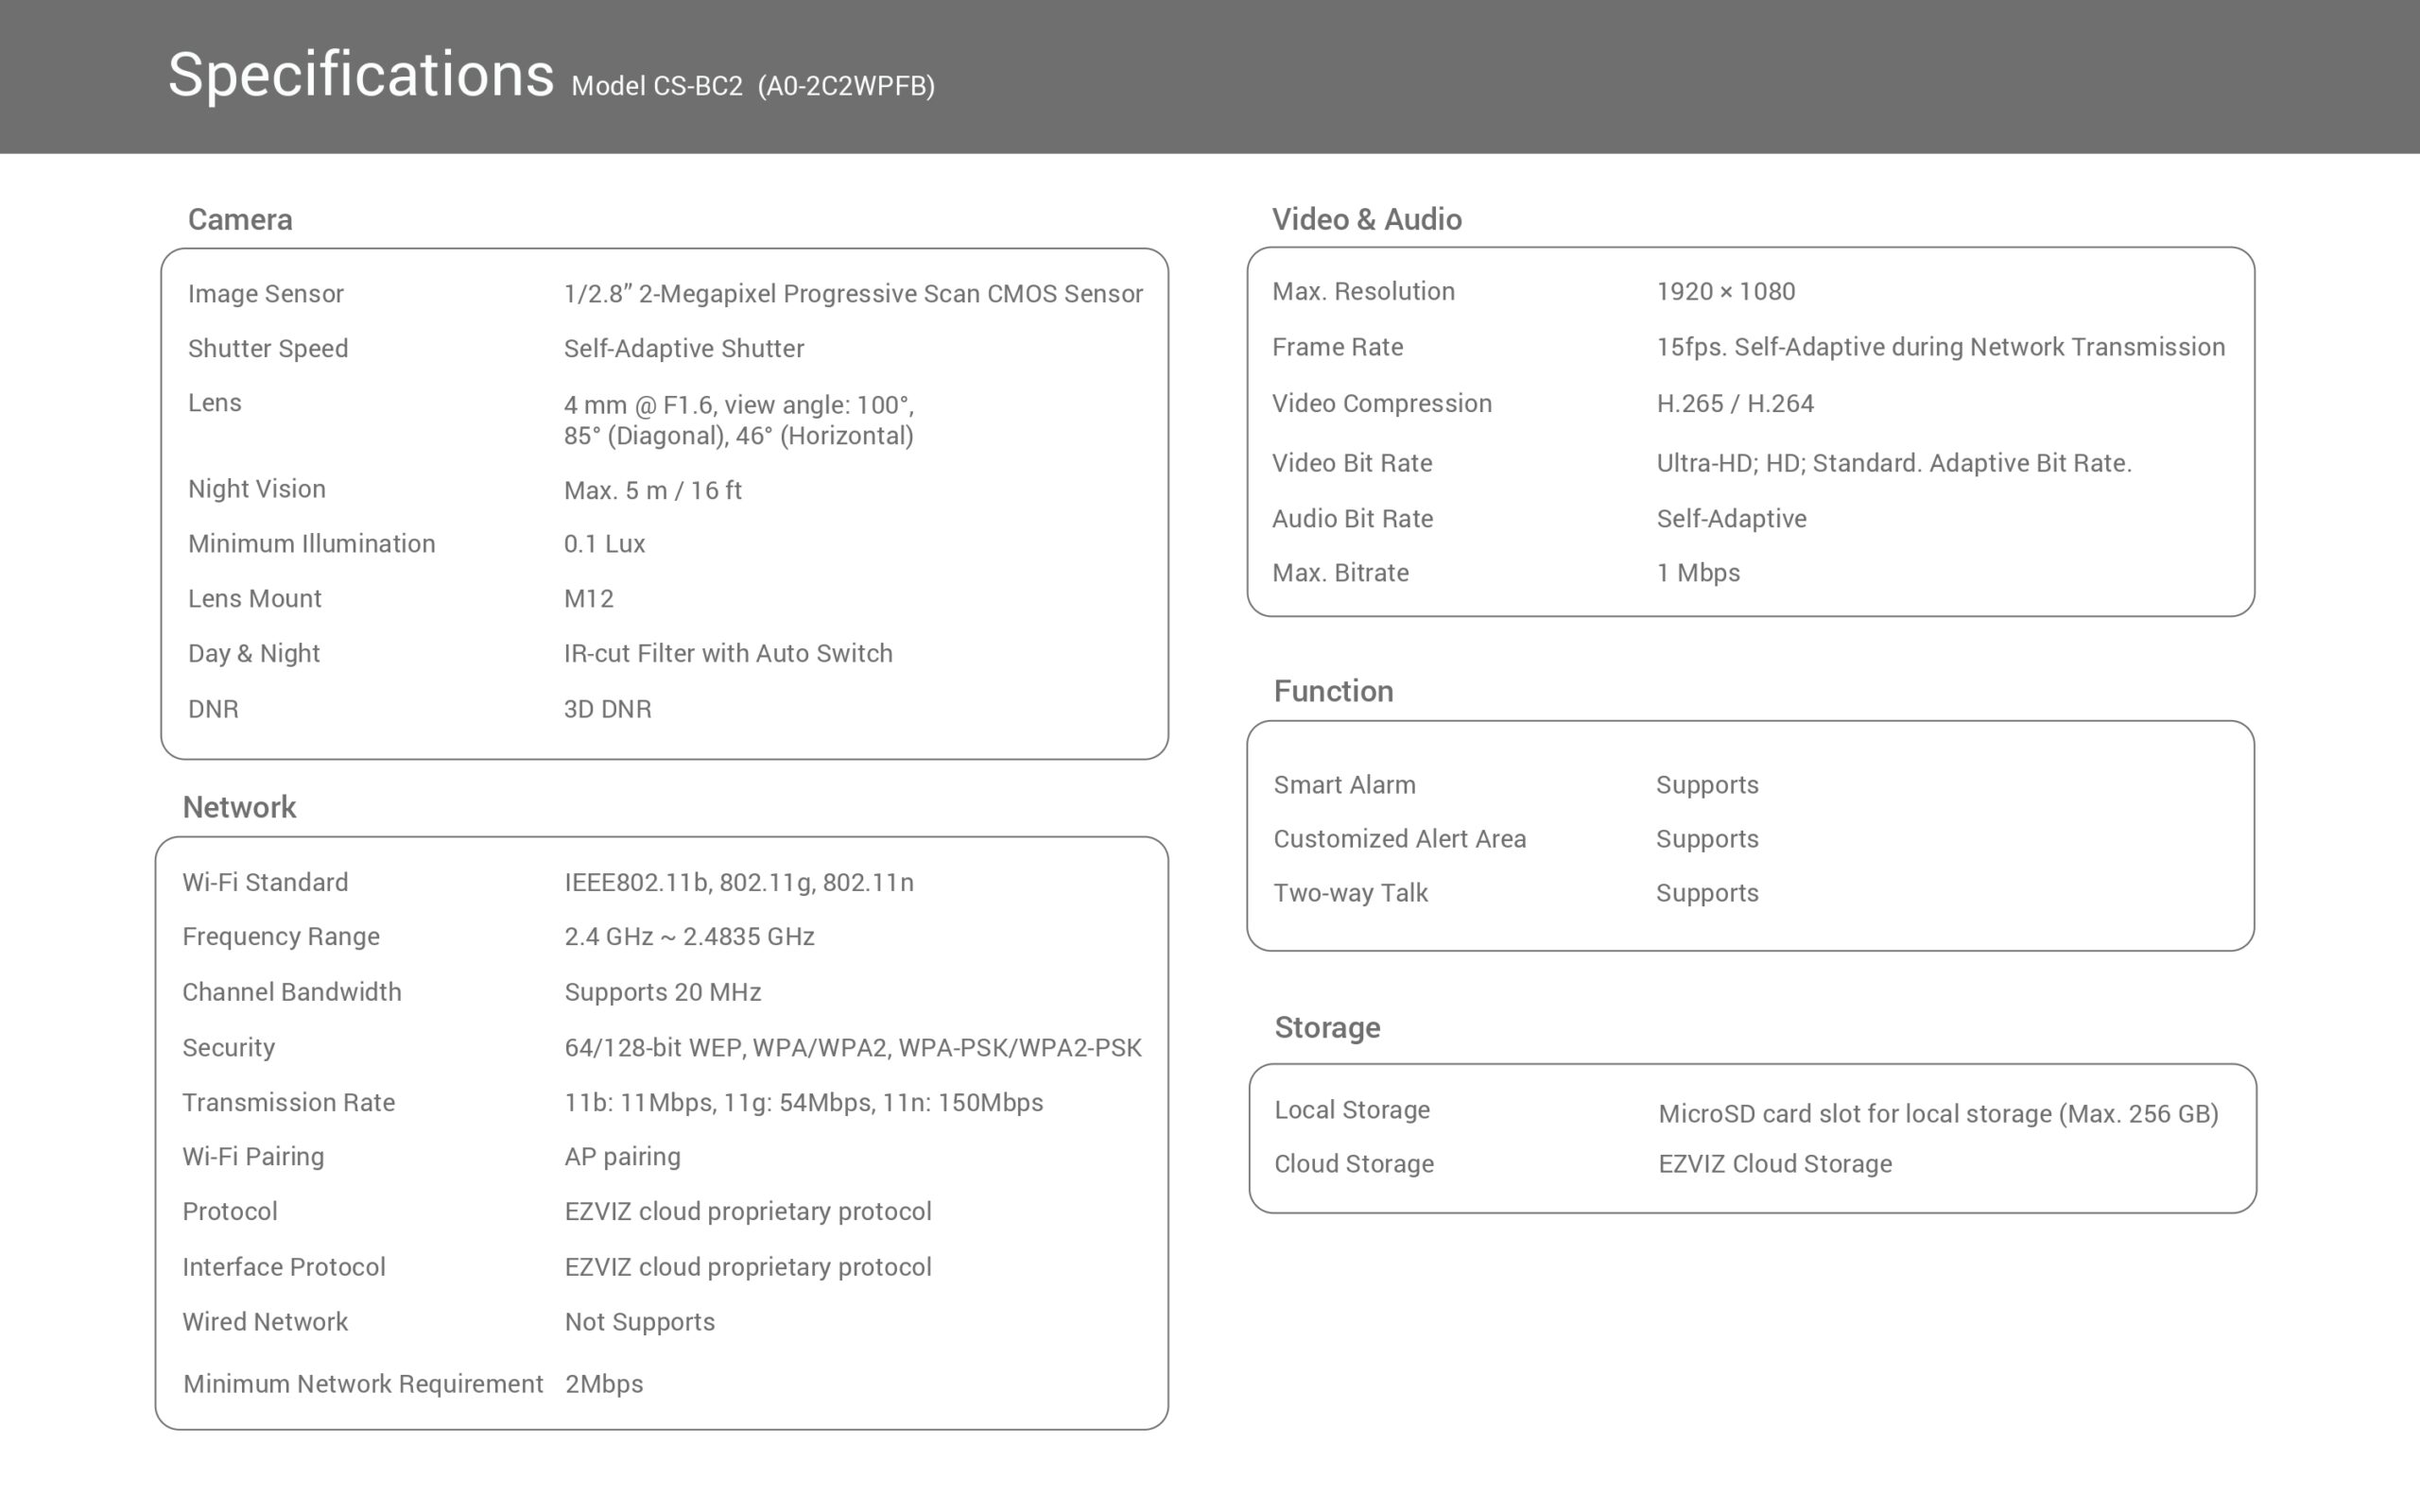
Task: Select the H.265 / H.264 compression value
Action: [x=1734, y=403]
